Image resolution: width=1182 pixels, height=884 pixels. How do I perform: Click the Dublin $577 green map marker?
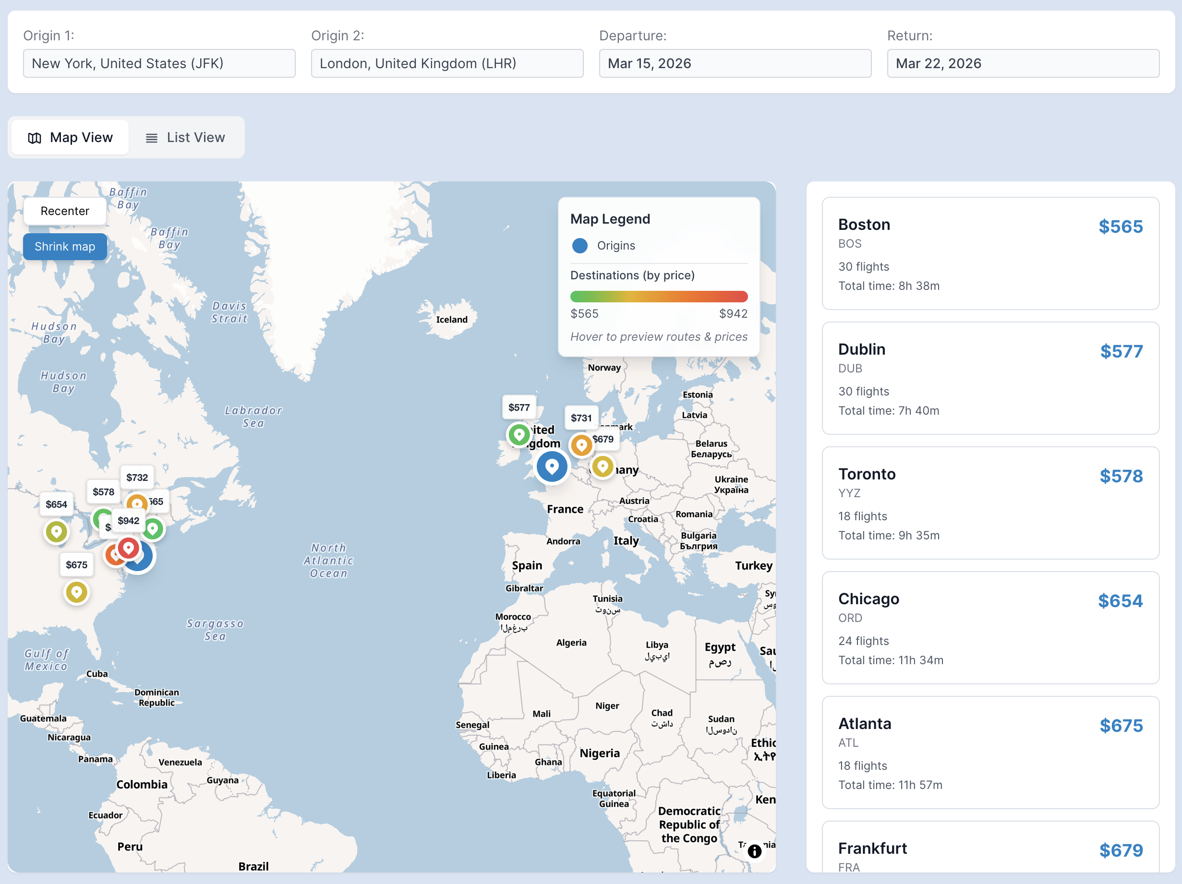(x=519, y=435)
